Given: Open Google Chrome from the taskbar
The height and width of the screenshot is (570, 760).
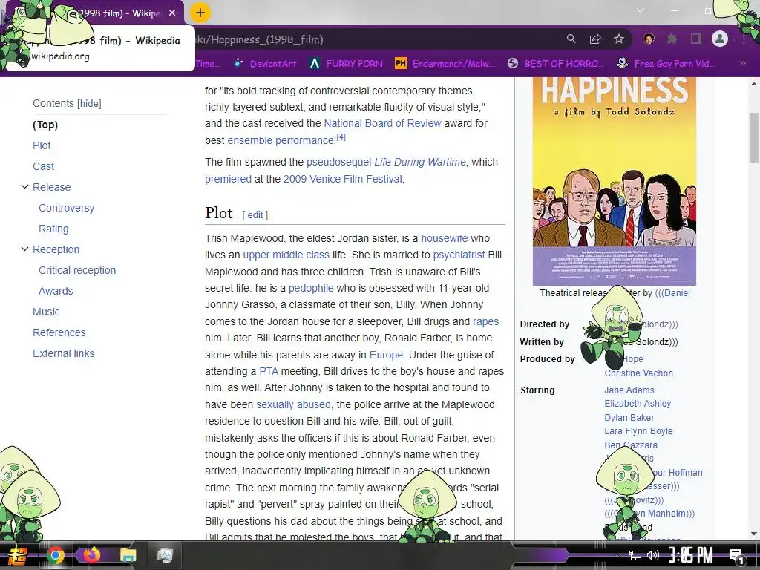Looking at the screenshot, I should coord(56,555).
